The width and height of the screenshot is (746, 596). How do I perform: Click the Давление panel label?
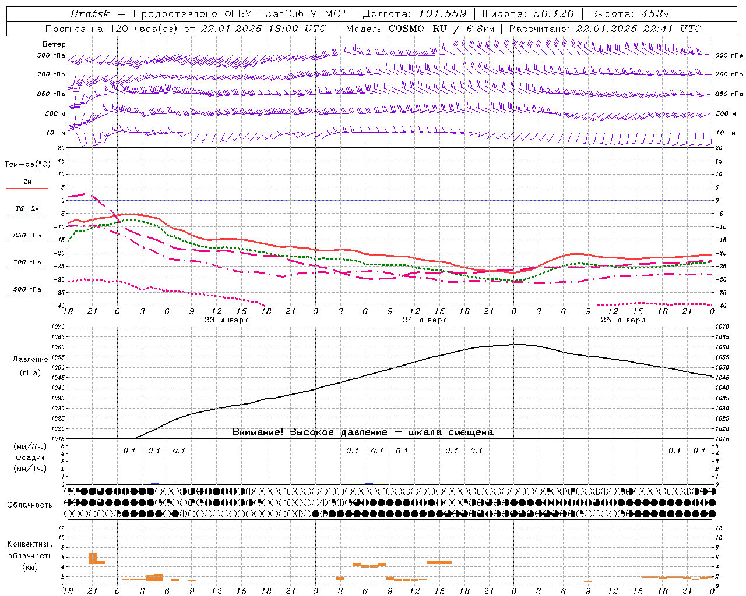click(x=30, y=360)
